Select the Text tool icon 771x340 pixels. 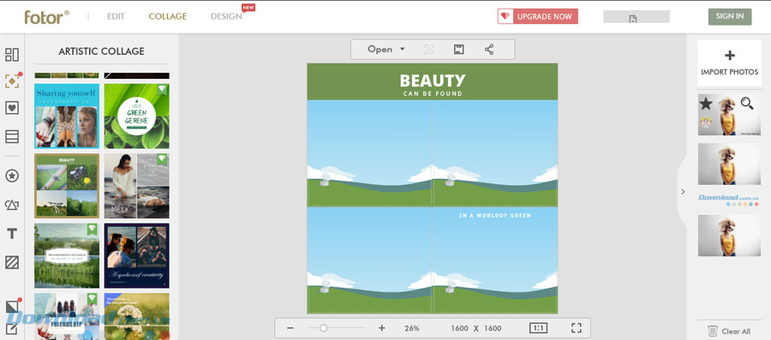pyautogui.click(x=12, y=234)
